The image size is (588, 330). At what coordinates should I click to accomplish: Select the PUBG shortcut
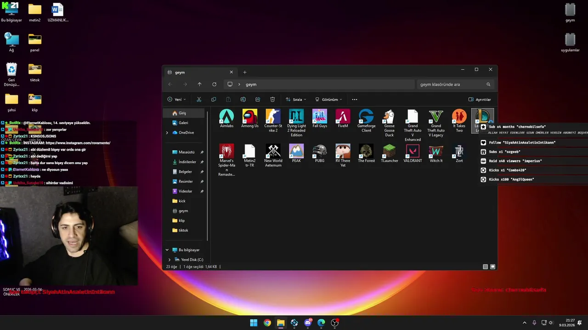(320, 154)
